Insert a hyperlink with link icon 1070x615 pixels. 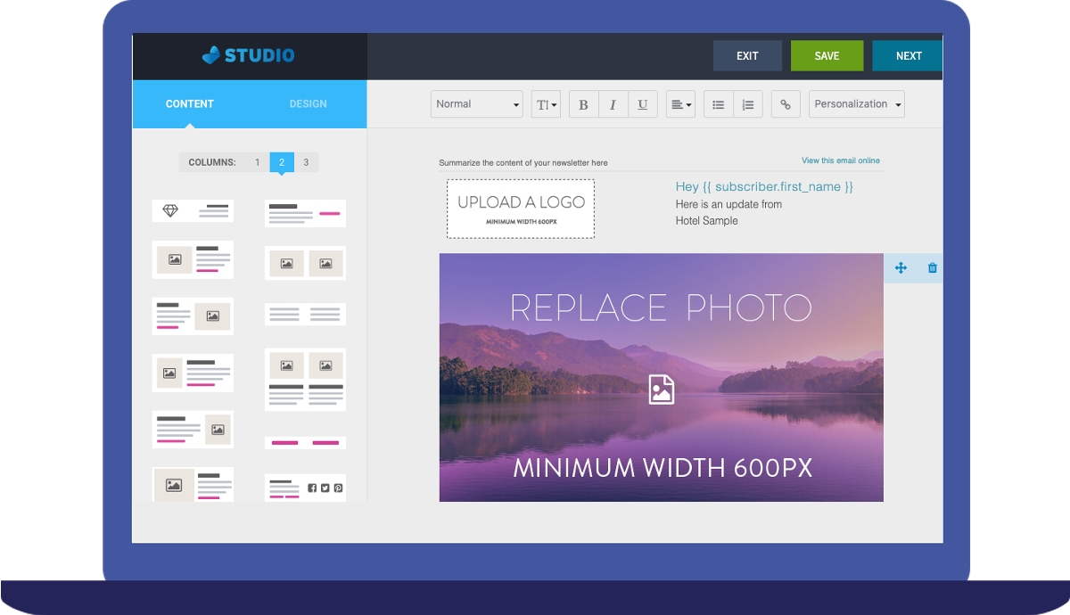[786, 104]
